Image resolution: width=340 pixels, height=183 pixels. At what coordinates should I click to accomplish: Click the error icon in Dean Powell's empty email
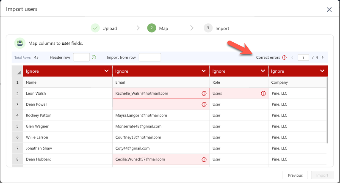click(x=204, y=104)
